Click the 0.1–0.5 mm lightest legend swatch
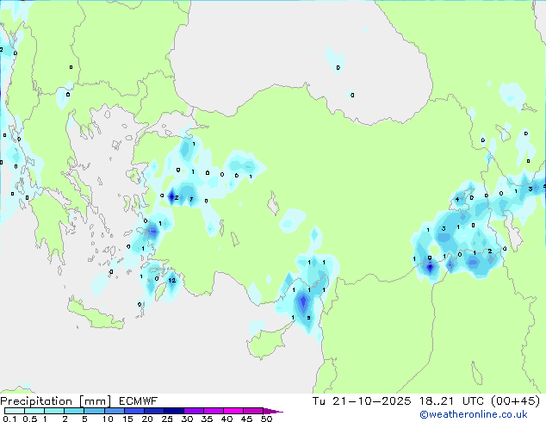Image resolution: width=546 pixels, height=422 pixels. (x=15, y=411)
